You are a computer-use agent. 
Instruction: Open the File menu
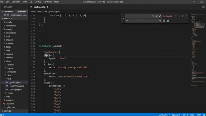pos(2,2)
